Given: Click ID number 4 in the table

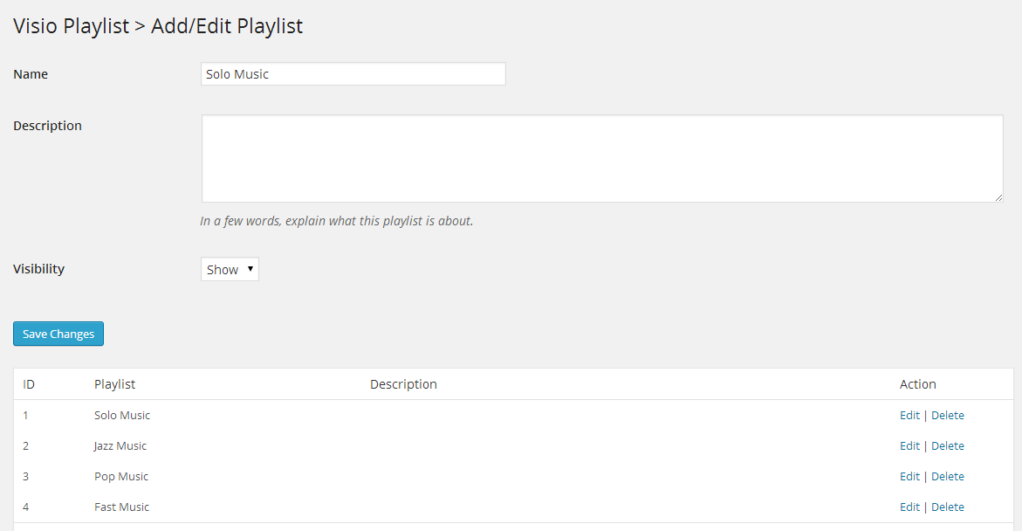Looking at the screenshot, I should click(26, 507).
